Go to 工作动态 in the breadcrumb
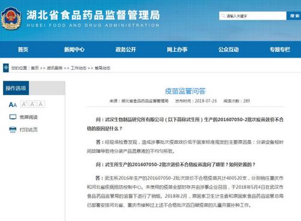301x221 pixels. (x=78, y=68)
